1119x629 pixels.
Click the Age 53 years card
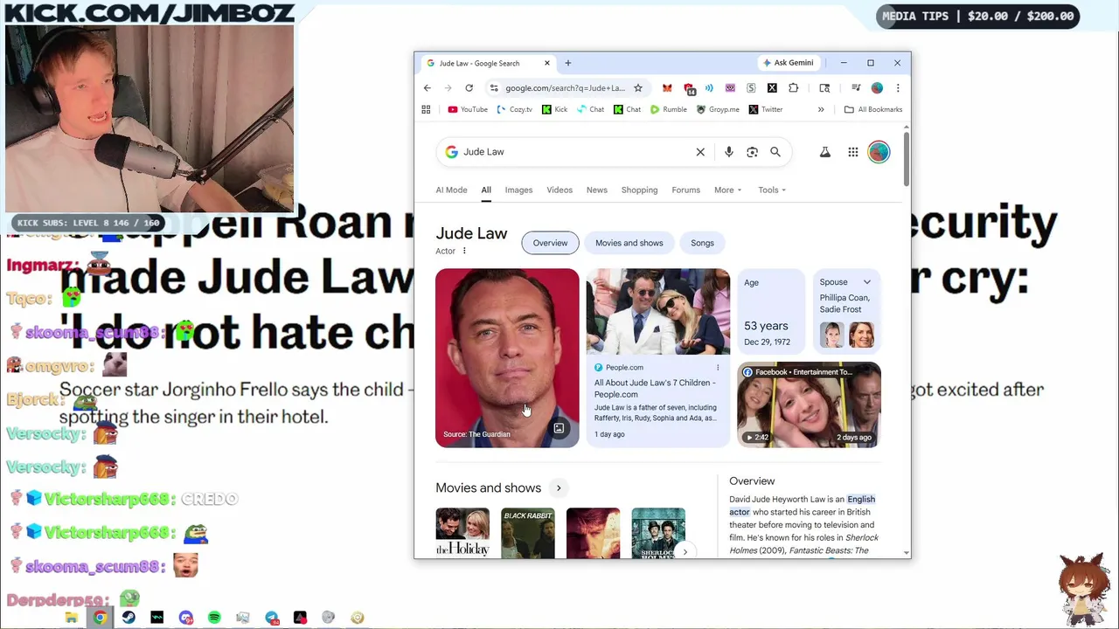tap(769, 313)
